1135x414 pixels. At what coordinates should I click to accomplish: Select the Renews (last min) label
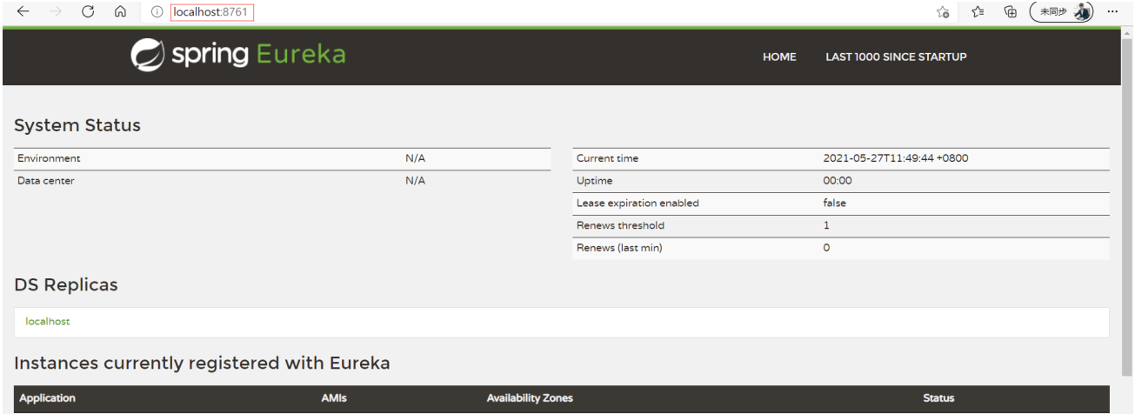click(620, 248)
